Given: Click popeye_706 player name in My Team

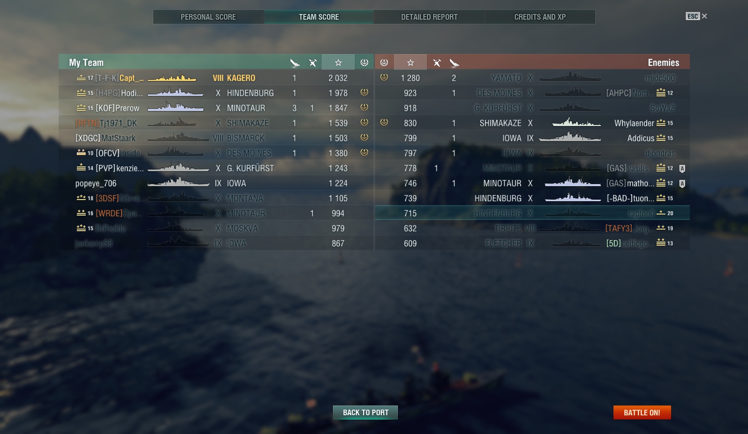Looking at the screenshot, I should [x=96, y=183].
